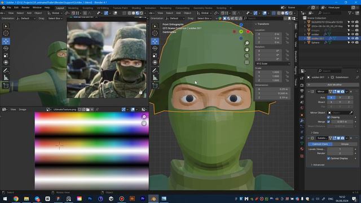361x203 pixels.
Task: Toggle Mirror Bisect X button
Action: (x=331, y=102)
